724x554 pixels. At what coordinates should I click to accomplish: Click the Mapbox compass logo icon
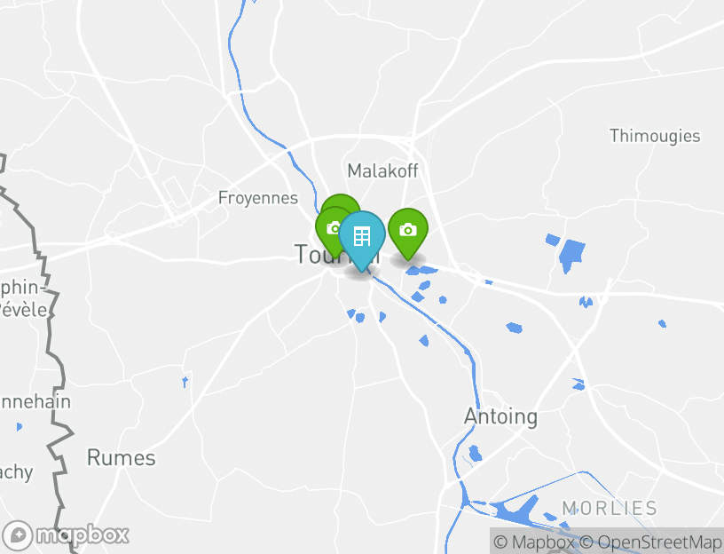click(17, 535)
